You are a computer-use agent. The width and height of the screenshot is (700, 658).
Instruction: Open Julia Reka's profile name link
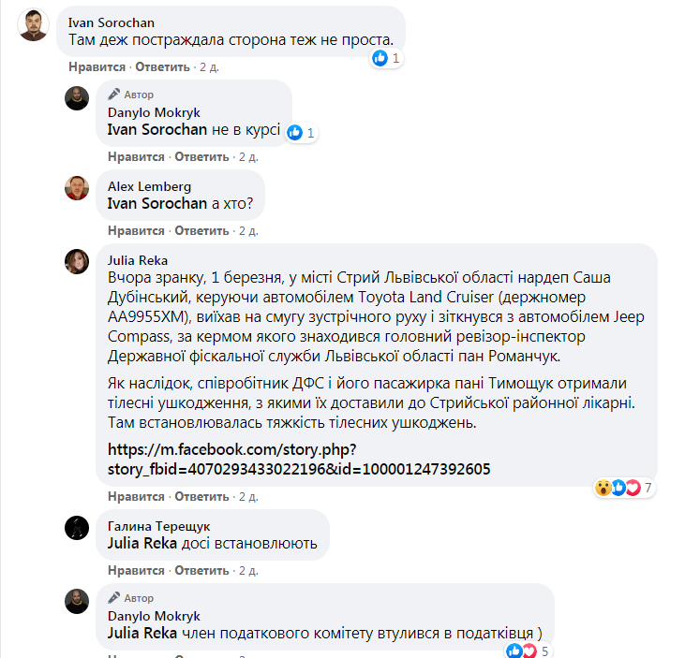[138, 261]
